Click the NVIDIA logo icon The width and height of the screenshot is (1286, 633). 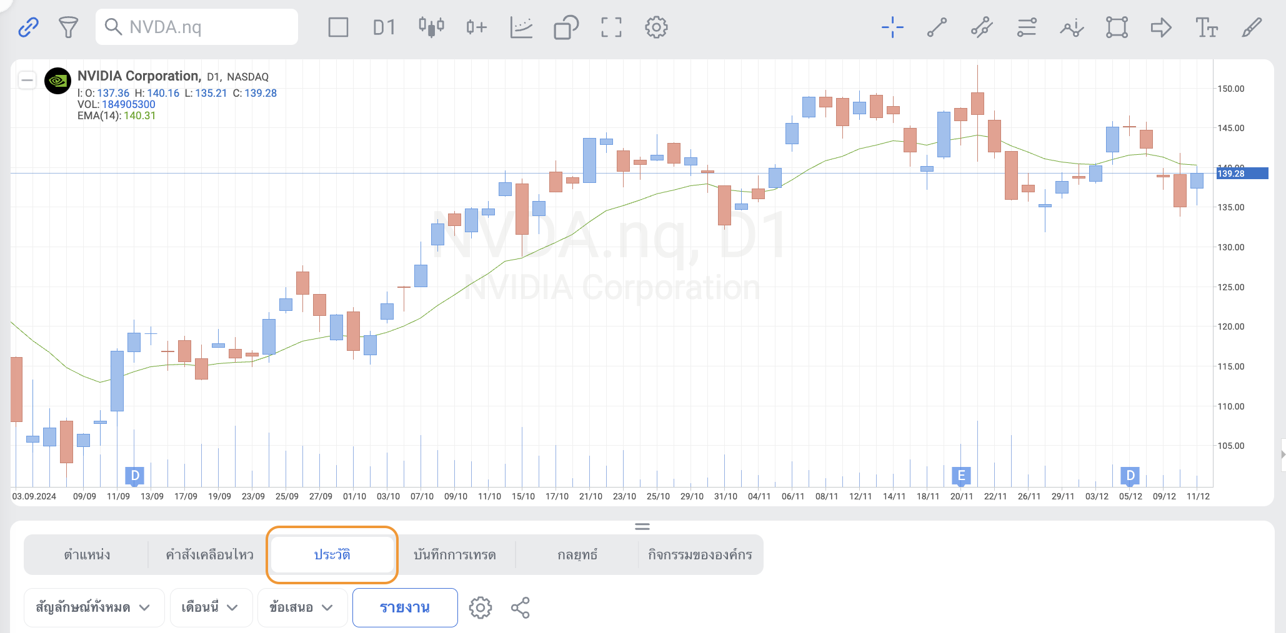point(57,81)
